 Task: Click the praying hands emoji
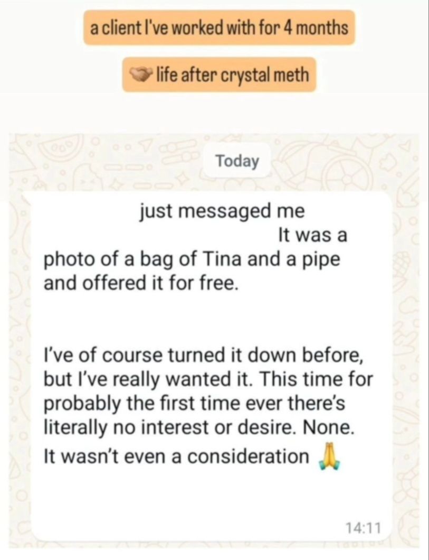click(328, 456)
